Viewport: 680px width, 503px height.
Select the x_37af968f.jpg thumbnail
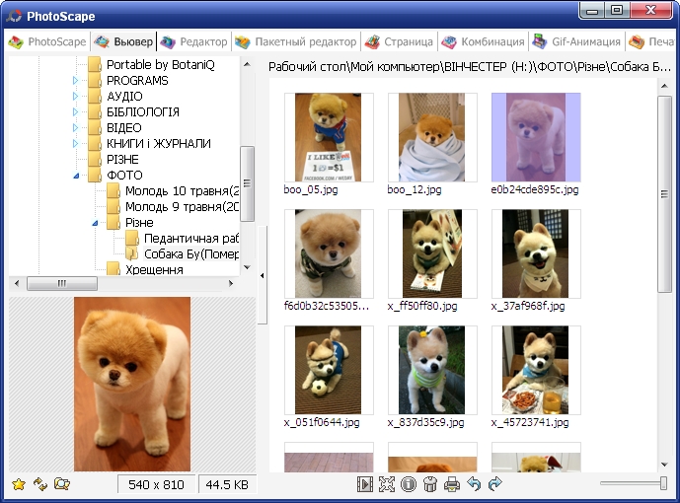[x=536, y=253]
